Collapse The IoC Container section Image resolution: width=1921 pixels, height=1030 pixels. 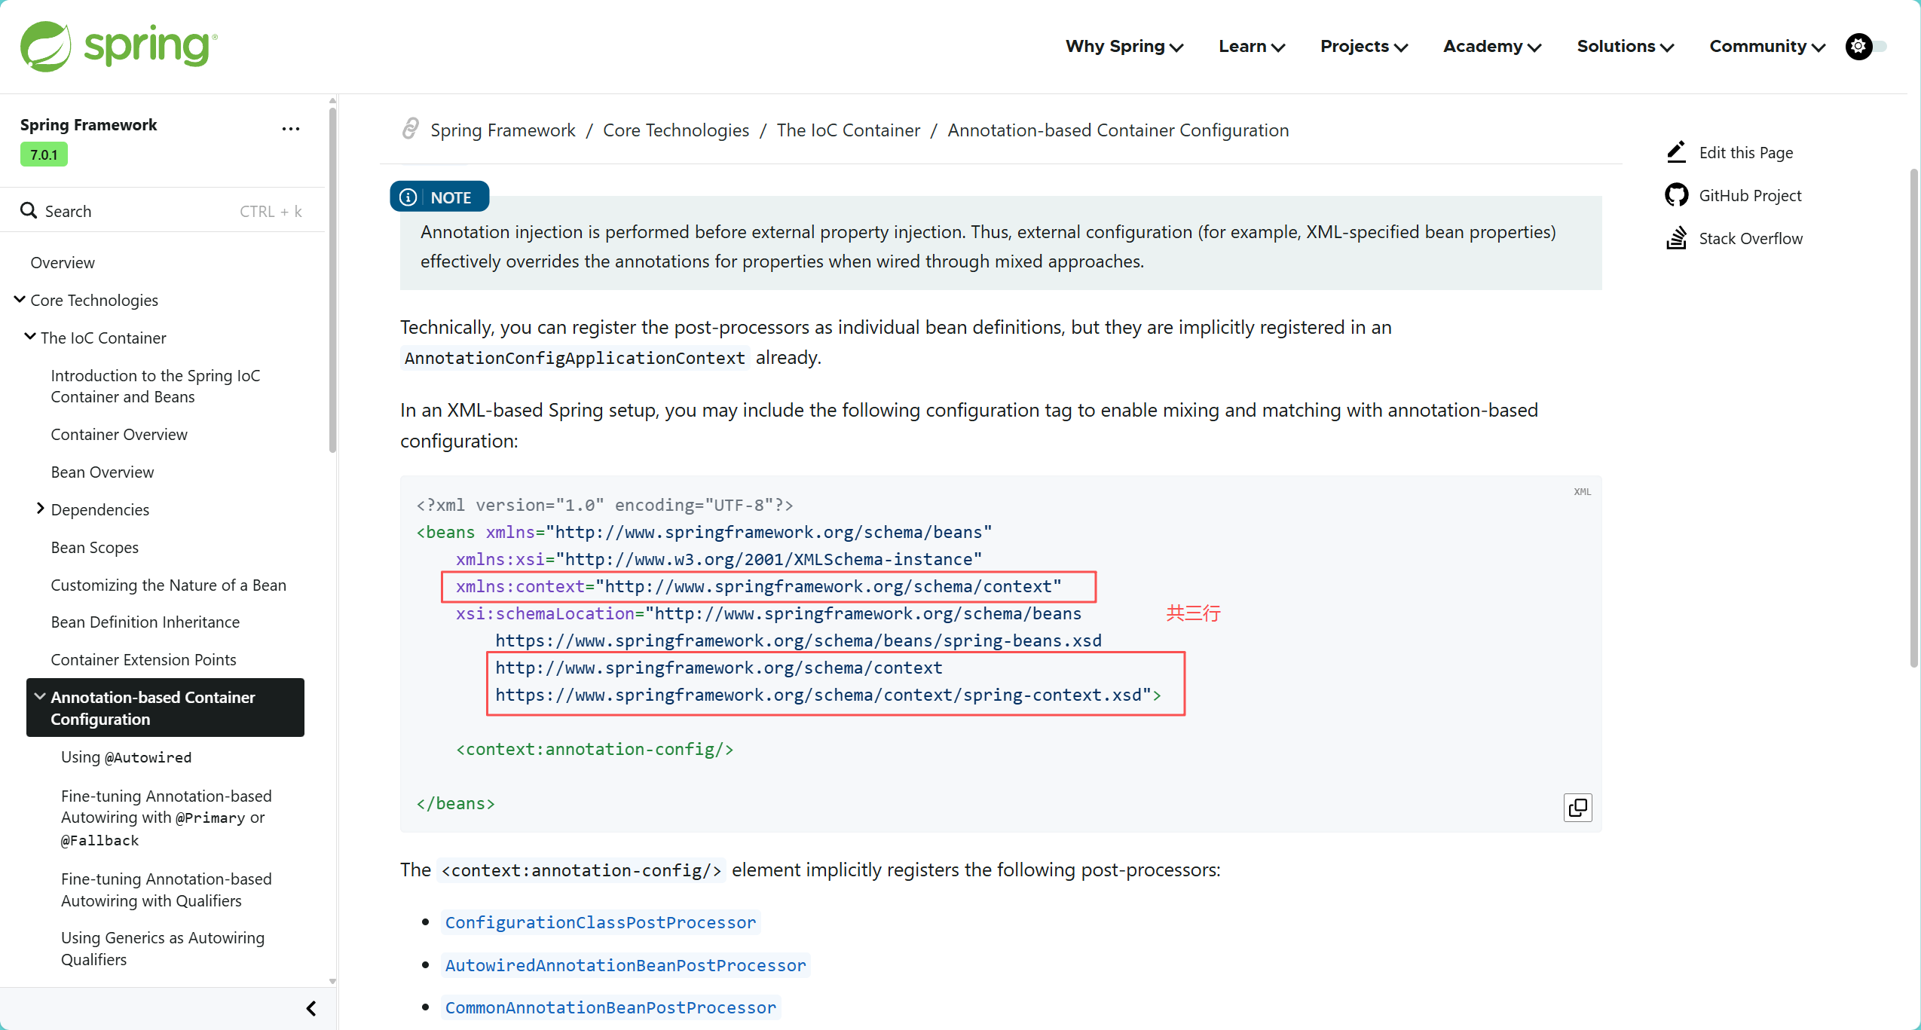coord(30,337)
